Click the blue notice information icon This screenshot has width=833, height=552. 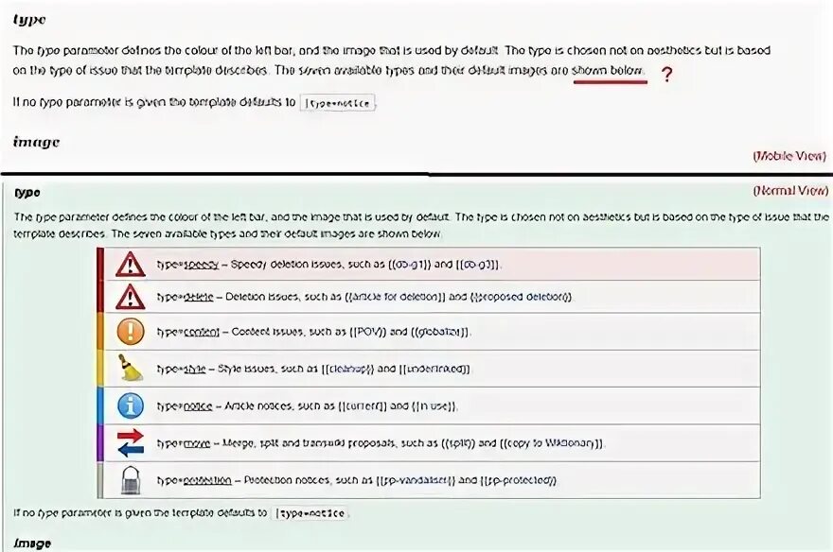click(x=131, y=405)
